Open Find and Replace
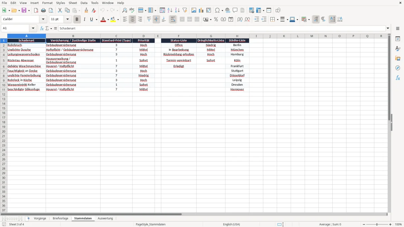This screenshot has width=404, height=227. coord(125,10)
